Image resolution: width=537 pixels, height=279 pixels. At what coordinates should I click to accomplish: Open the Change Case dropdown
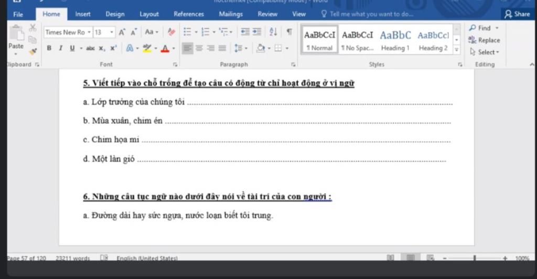coord(152,32)
